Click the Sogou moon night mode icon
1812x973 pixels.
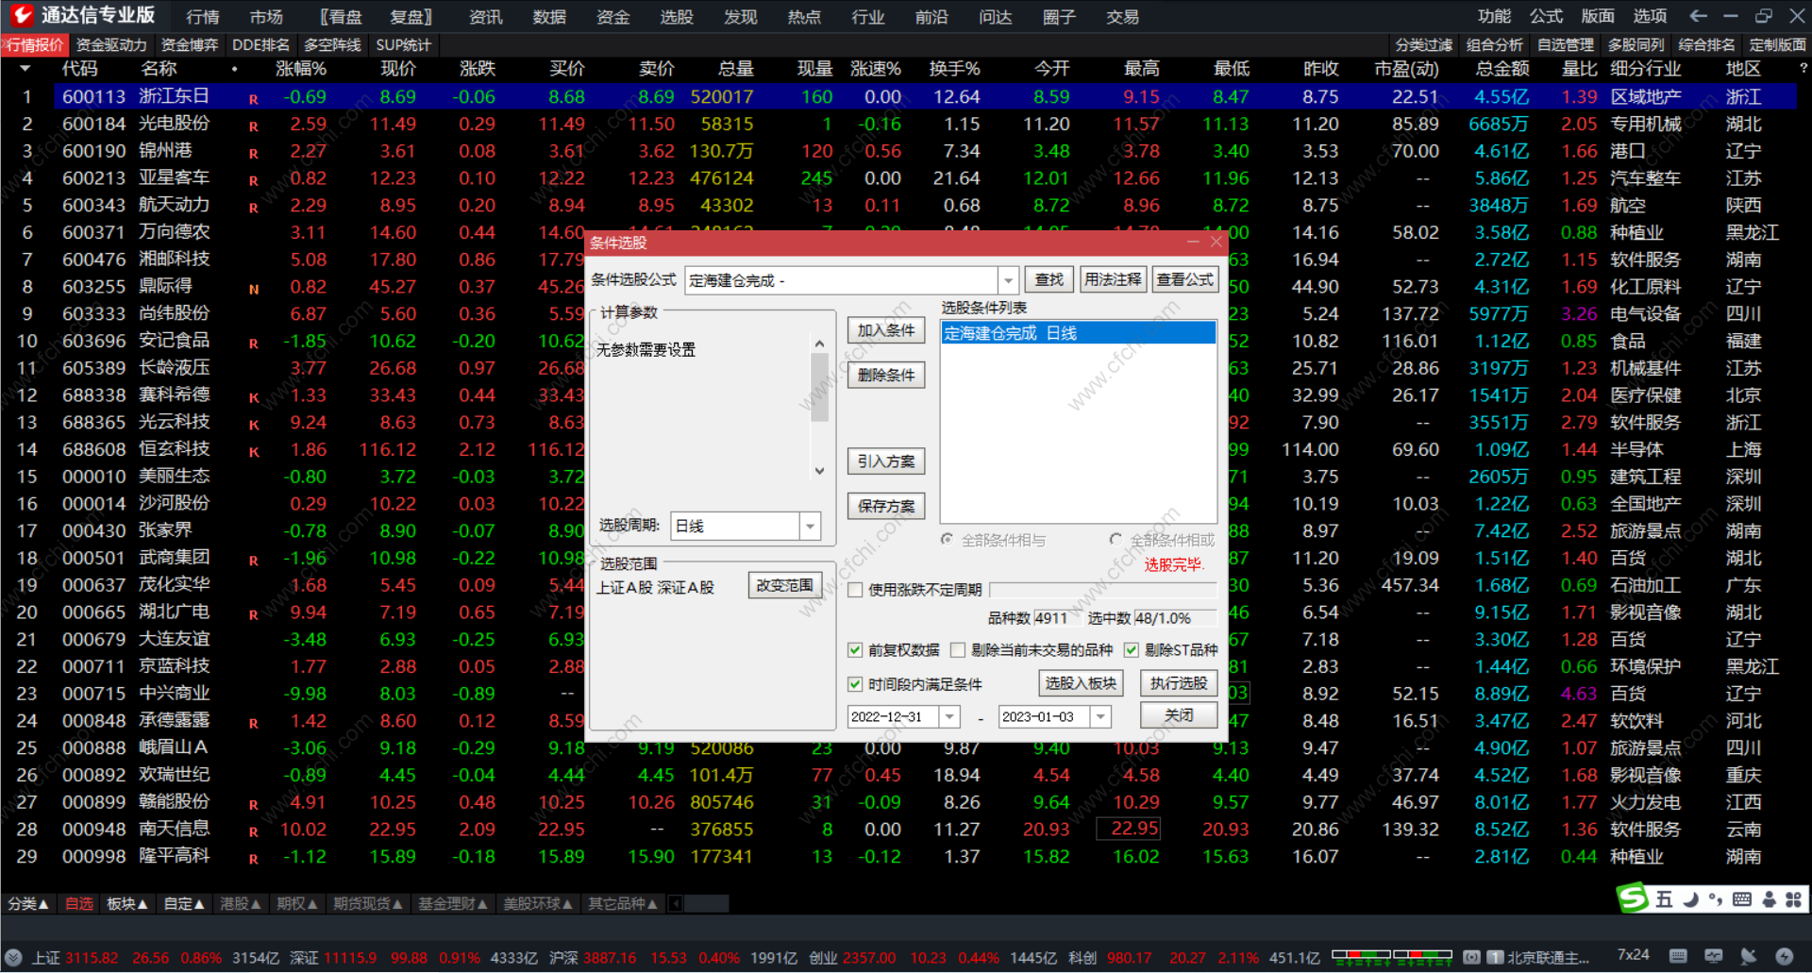(x=1690, y=899)
